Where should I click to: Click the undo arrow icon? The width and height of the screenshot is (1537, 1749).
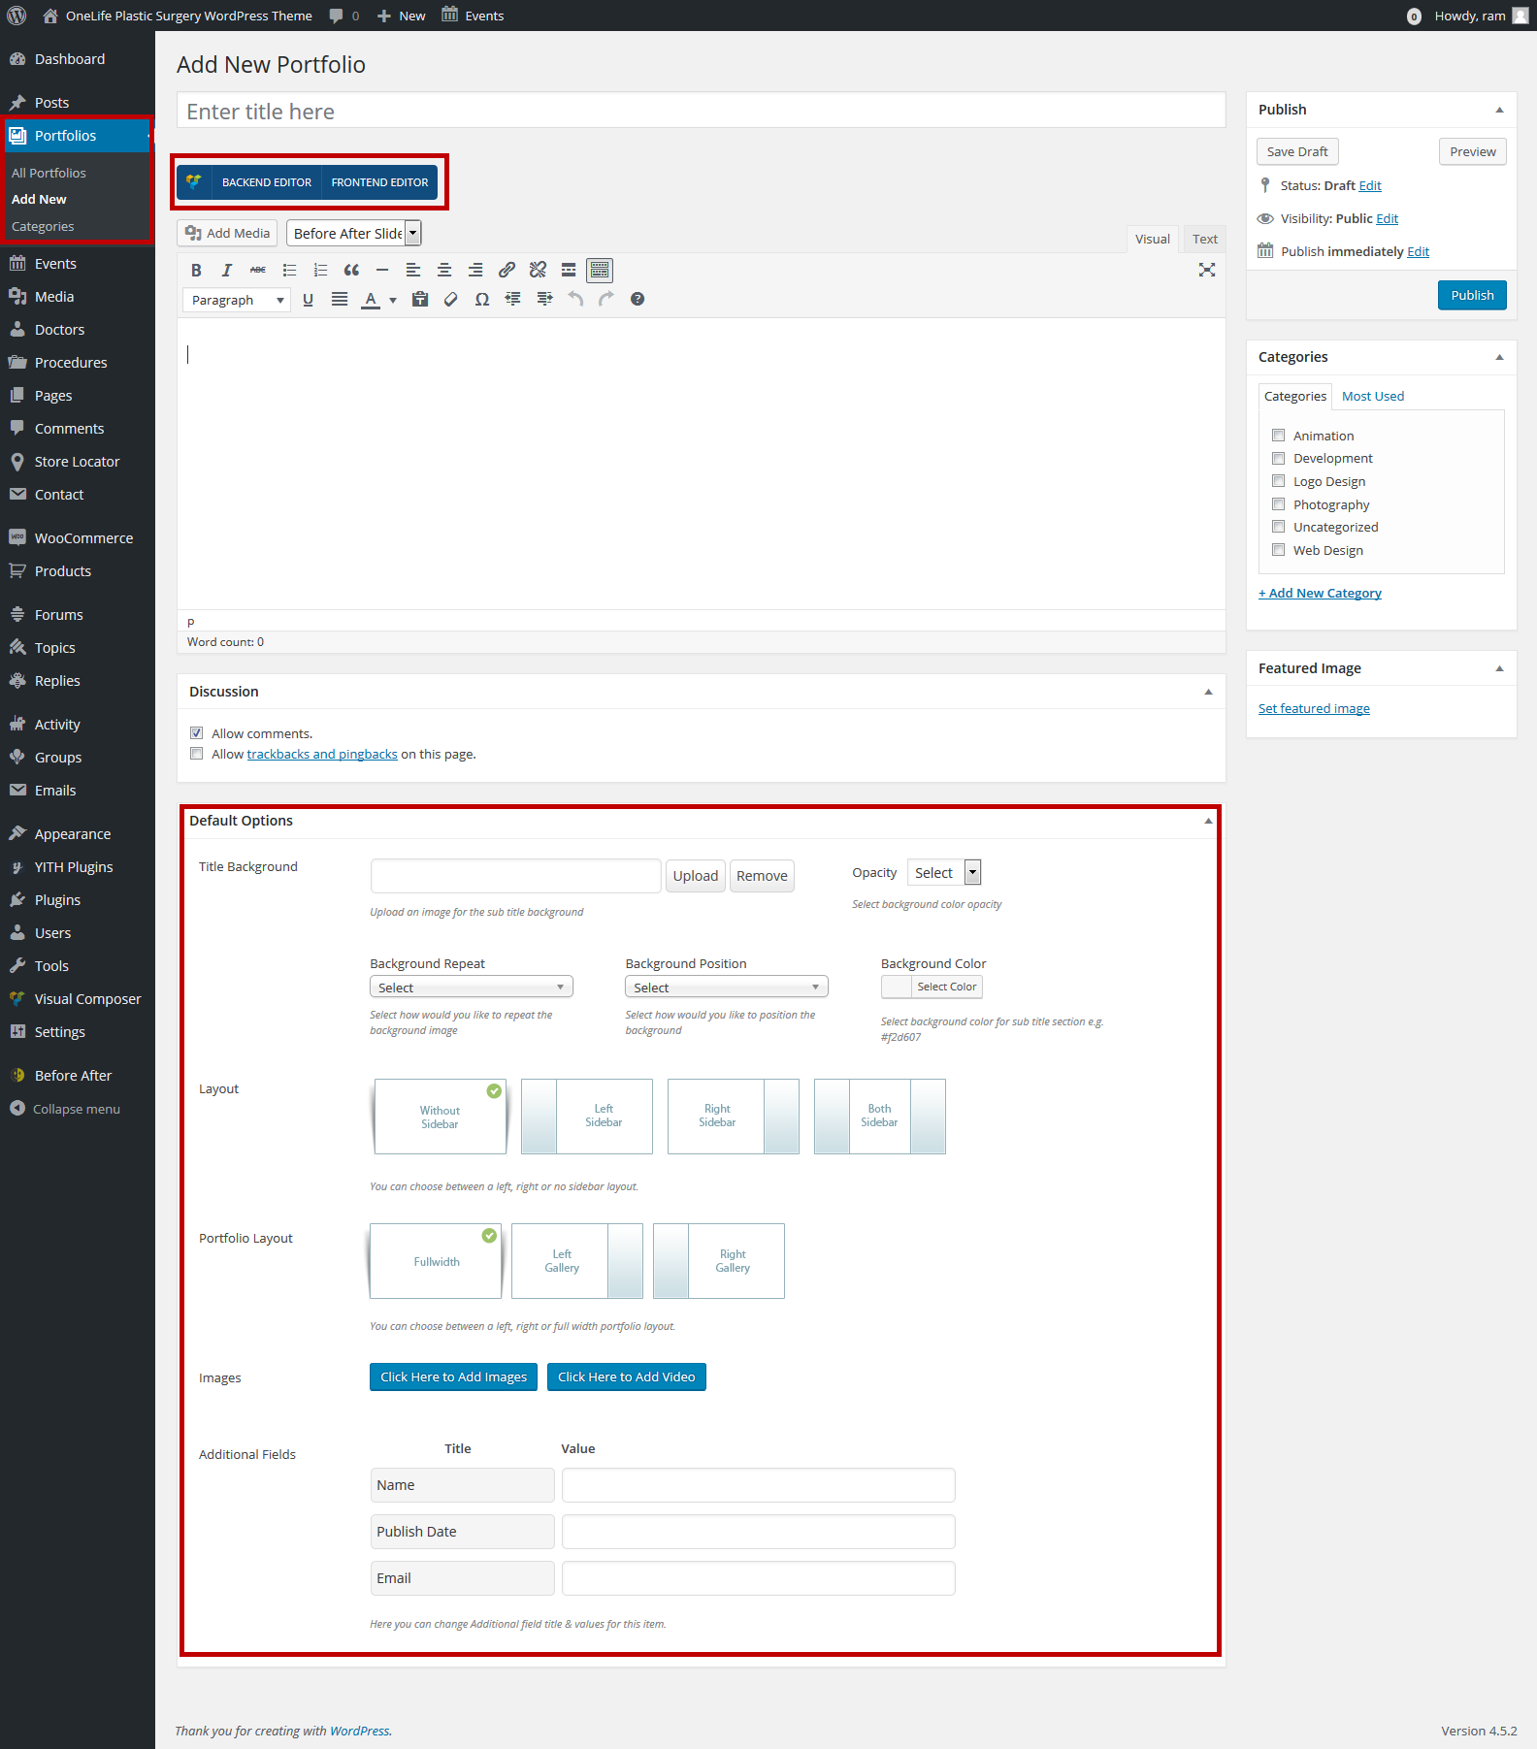pyautogui.click(x=575, y=300)
